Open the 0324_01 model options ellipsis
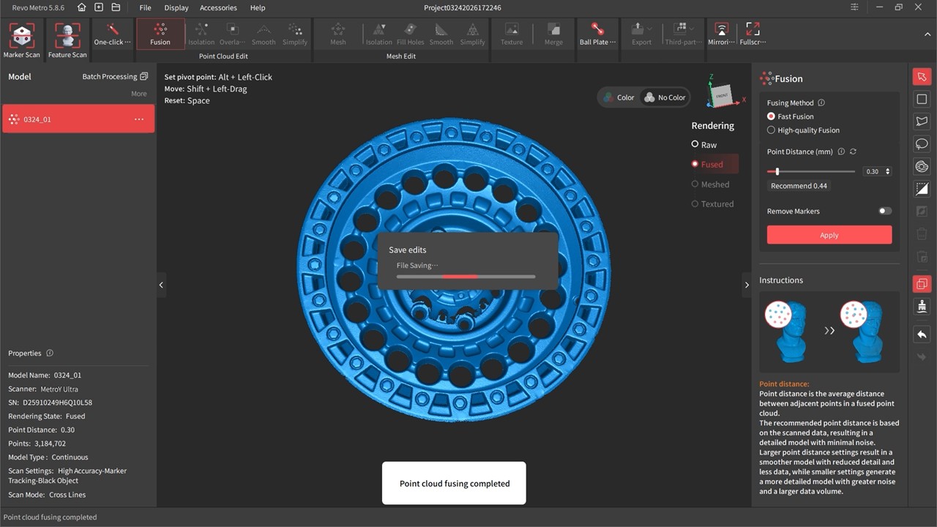Screen dimensions: 937x527 139,119
